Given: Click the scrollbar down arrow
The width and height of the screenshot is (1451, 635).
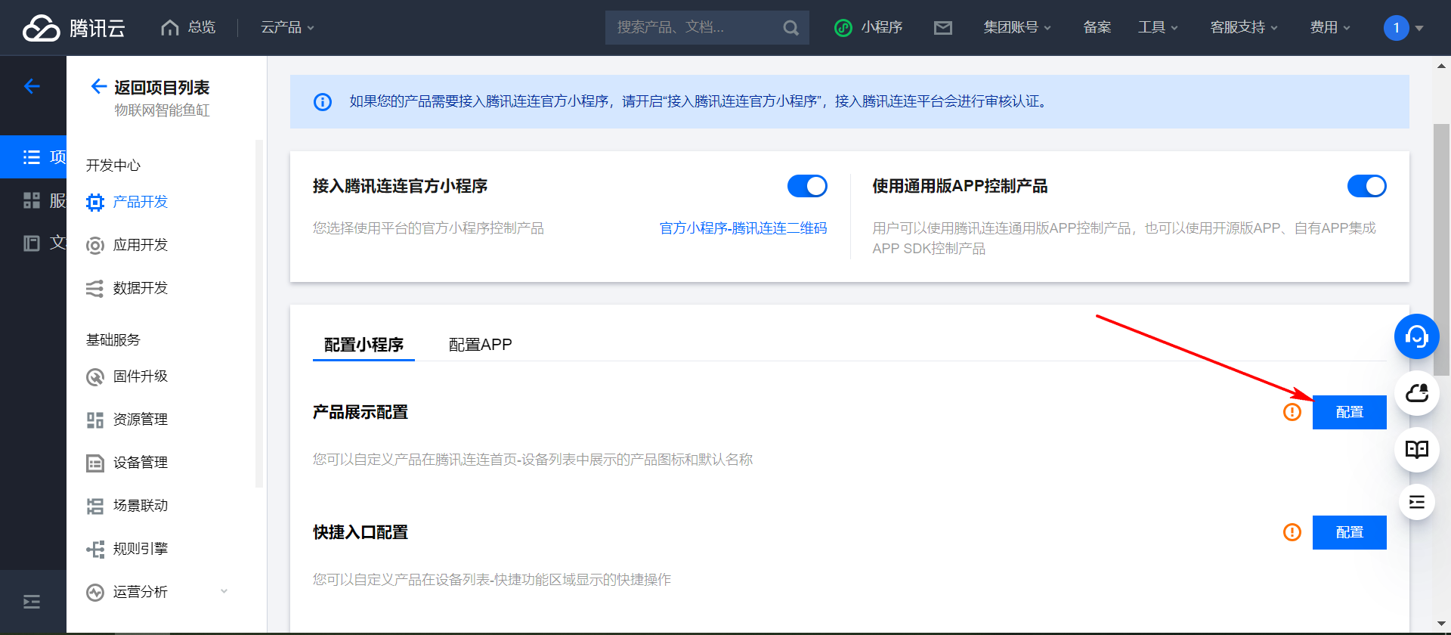Looking at the screenshot, I should [1441, 624].
